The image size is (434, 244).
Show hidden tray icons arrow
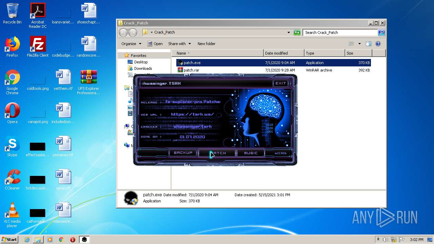[378, 240]
